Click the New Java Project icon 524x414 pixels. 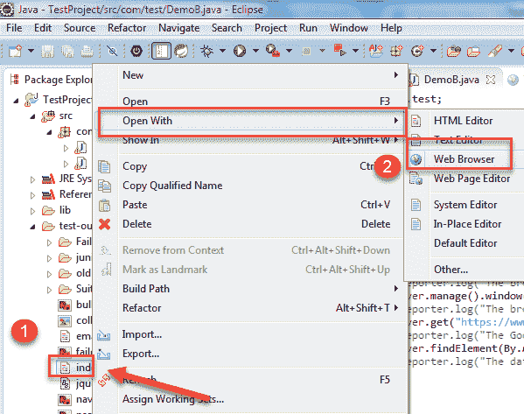pyautogui.click(x=376, y=51)
